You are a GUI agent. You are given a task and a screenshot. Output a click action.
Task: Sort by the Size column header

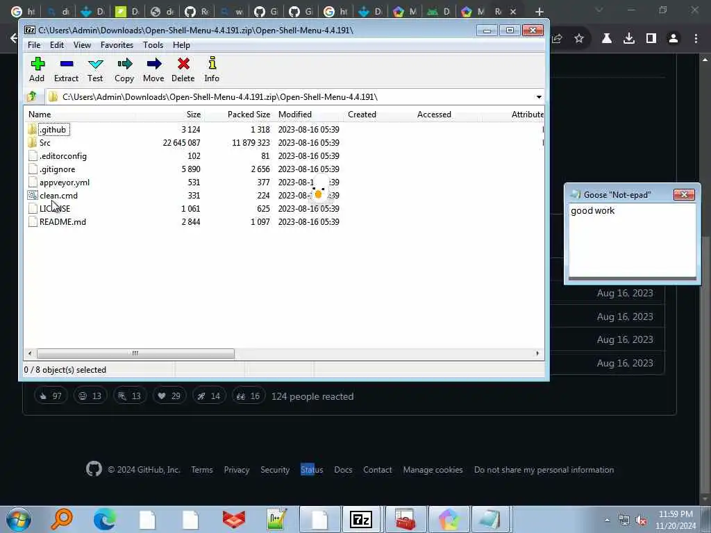tap(170, 115)
